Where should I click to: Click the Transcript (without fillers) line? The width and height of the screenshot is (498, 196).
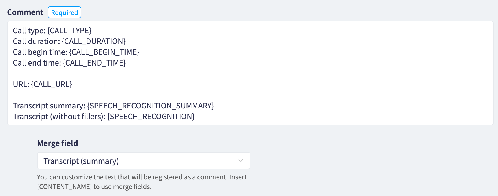pos(59,117)
